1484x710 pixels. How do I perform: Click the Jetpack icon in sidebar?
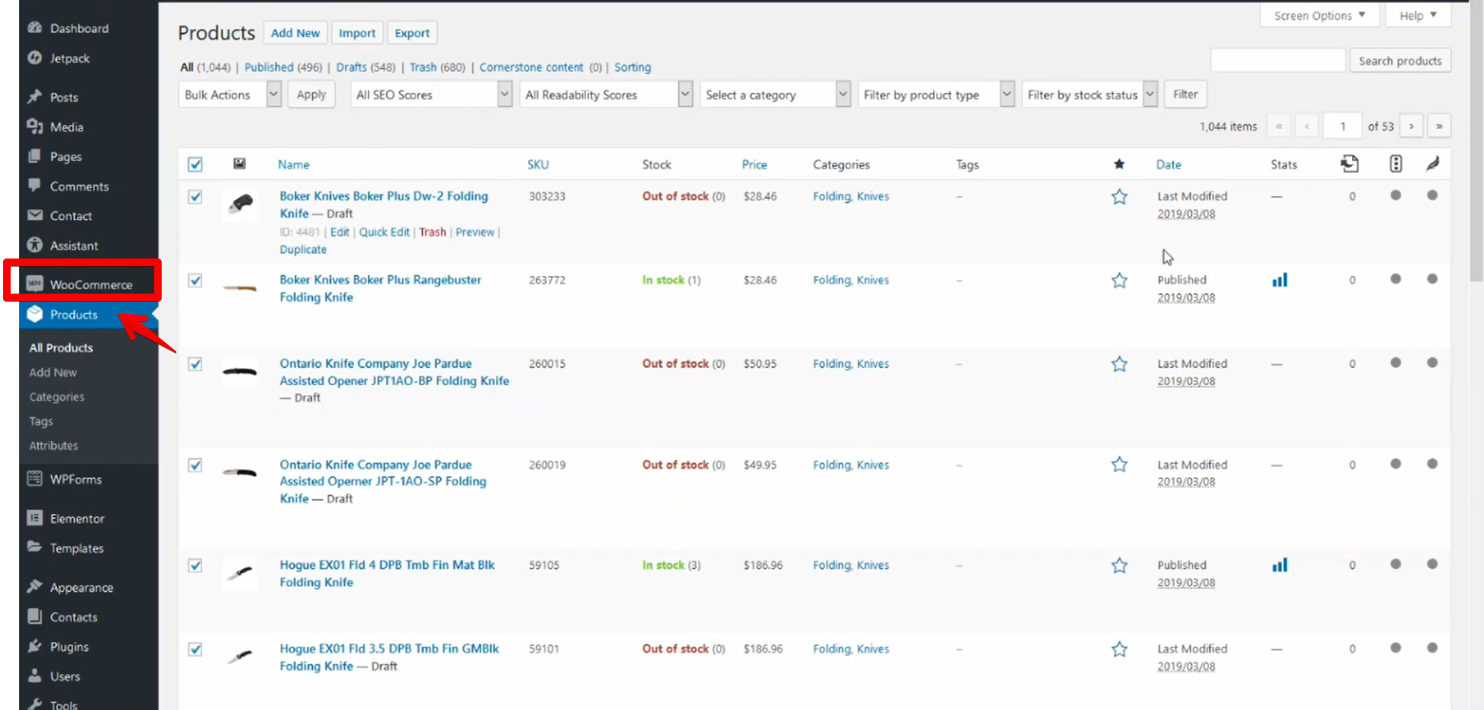35,58
